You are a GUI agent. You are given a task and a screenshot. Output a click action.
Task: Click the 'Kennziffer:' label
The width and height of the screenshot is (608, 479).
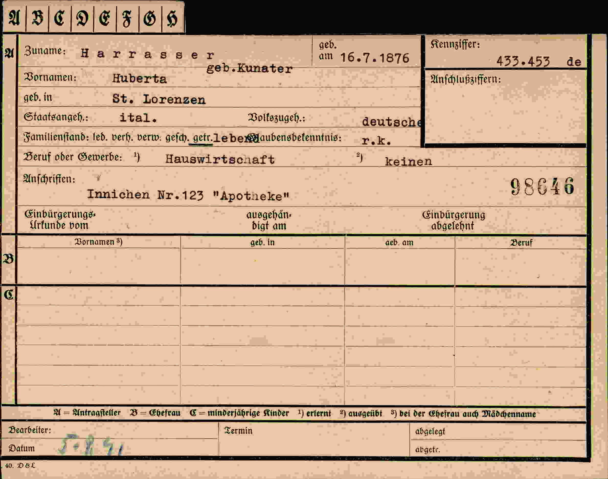[455, 44]
